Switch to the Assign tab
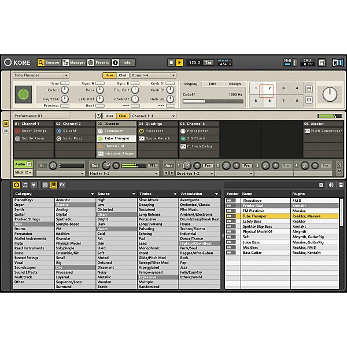Viewport: 347px width, 347px height. click(235, 84)
